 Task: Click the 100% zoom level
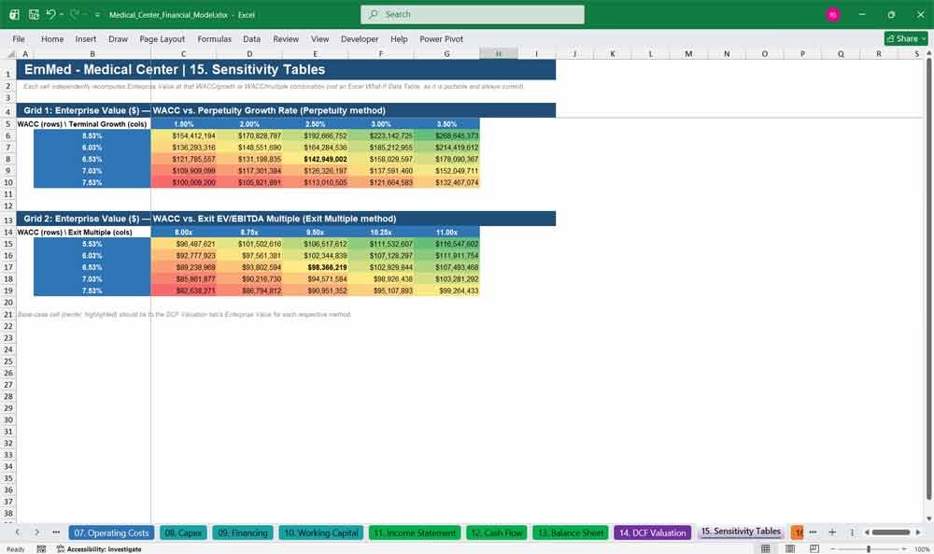pos(922,548)
